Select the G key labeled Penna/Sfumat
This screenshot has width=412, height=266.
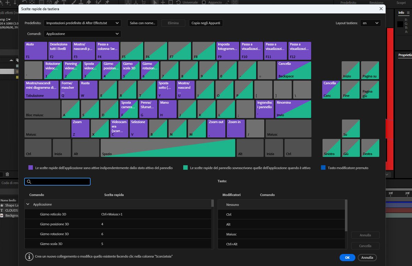click(x=148, y=109)
